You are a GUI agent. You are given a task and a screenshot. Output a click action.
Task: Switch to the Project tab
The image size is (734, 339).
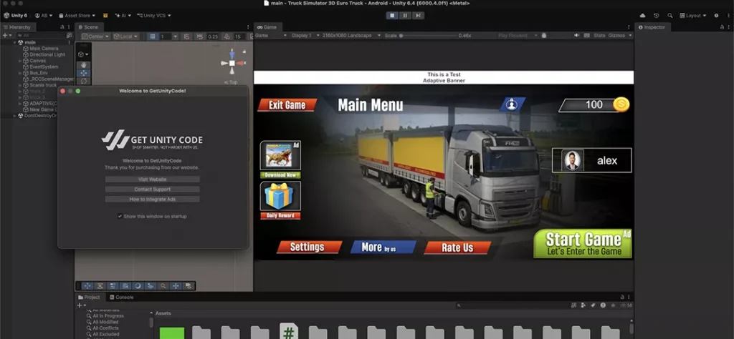tap(89, 297)
